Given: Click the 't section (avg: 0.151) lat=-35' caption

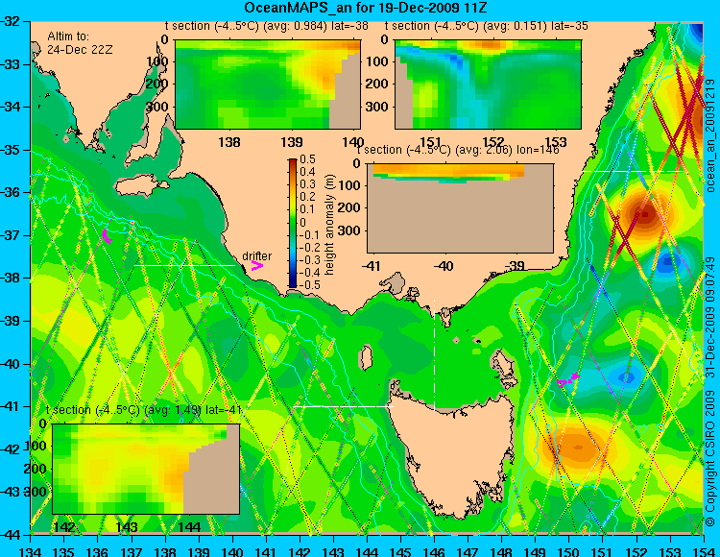Looking at the screenshot, I should coord(487,26).
